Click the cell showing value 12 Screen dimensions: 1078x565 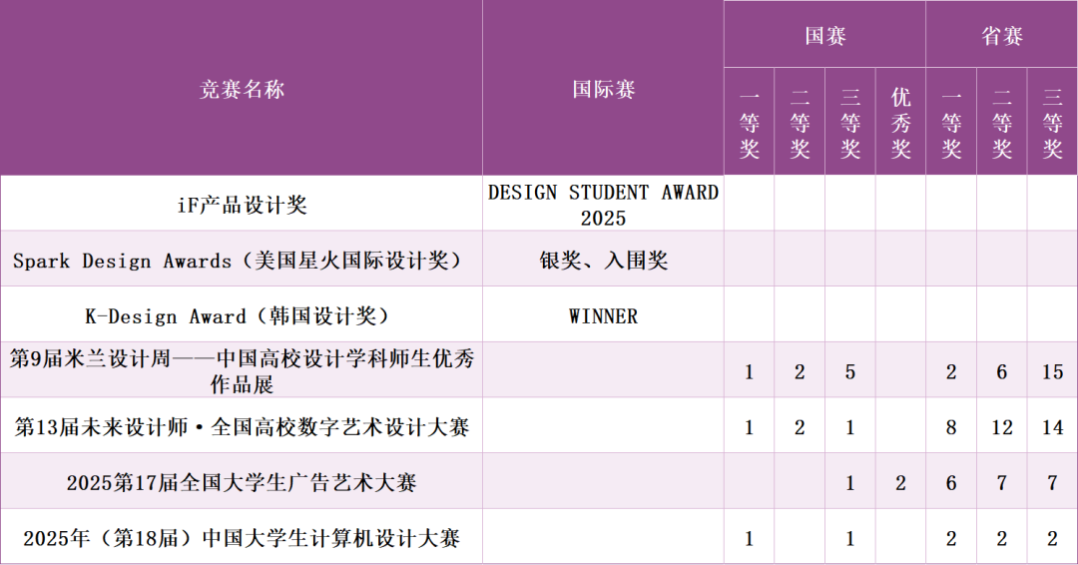coord(1001,428)
